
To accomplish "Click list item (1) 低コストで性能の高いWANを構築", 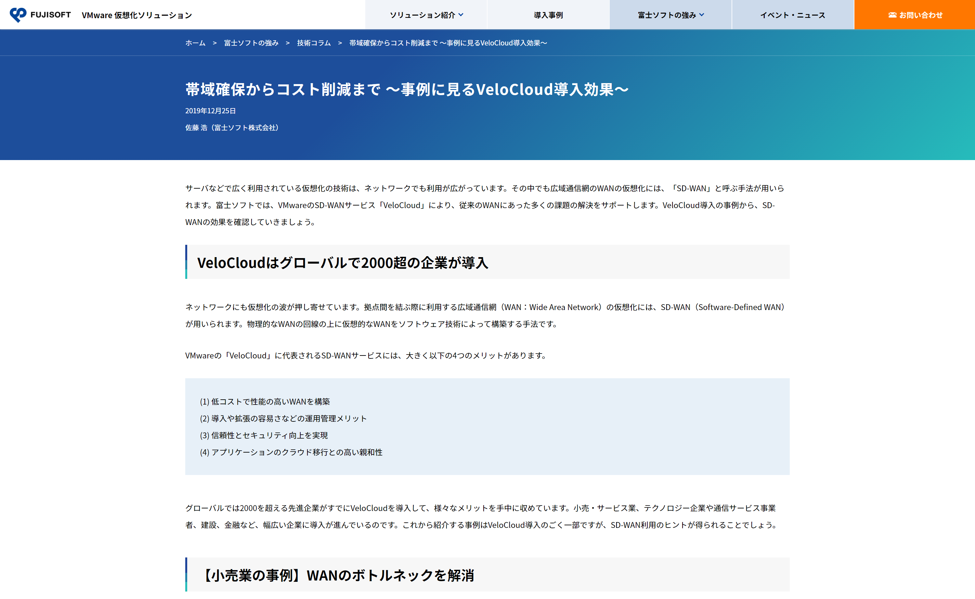I will point(265,401).
